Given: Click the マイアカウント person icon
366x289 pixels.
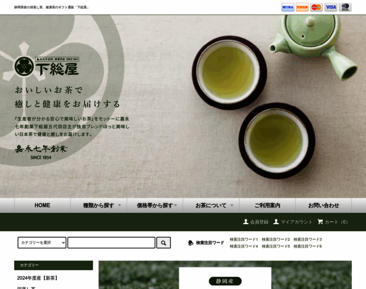Looking at the screenshot, I should click(x=276, y=222).
